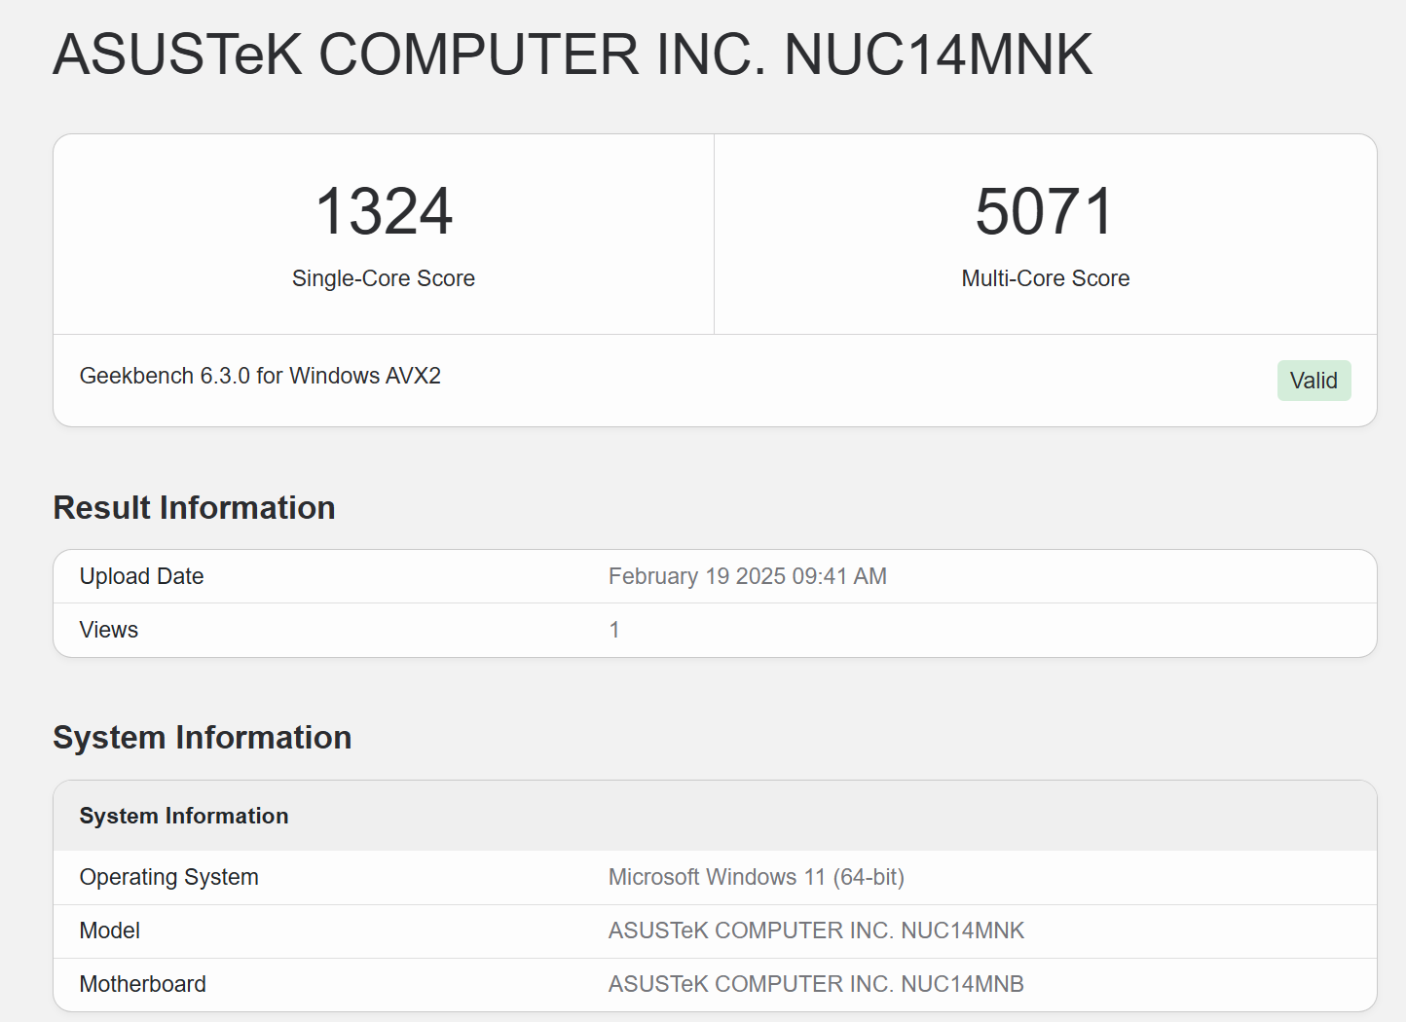Click the Result Information heading

tap(194, 508)
